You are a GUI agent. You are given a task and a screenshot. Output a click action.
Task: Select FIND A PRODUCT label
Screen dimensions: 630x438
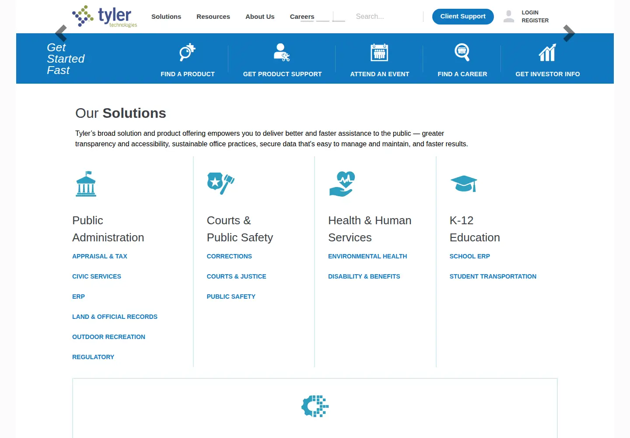[x=188, y=74]
